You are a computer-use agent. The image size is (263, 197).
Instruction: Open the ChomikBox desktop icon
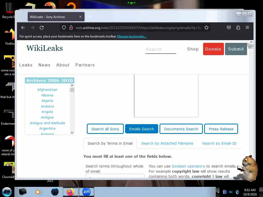[x=8, y=170]
